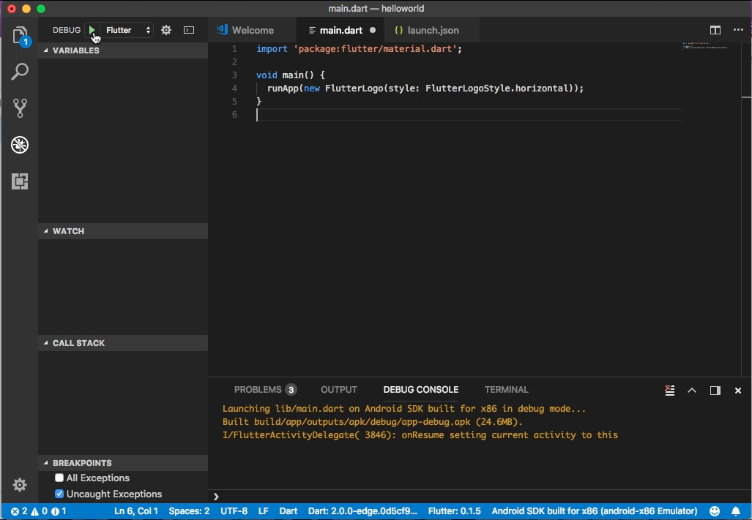Select device Android SDK built for x86
Image resolution: width=752 pixels, height=520 pixels.
pos(595,511)
